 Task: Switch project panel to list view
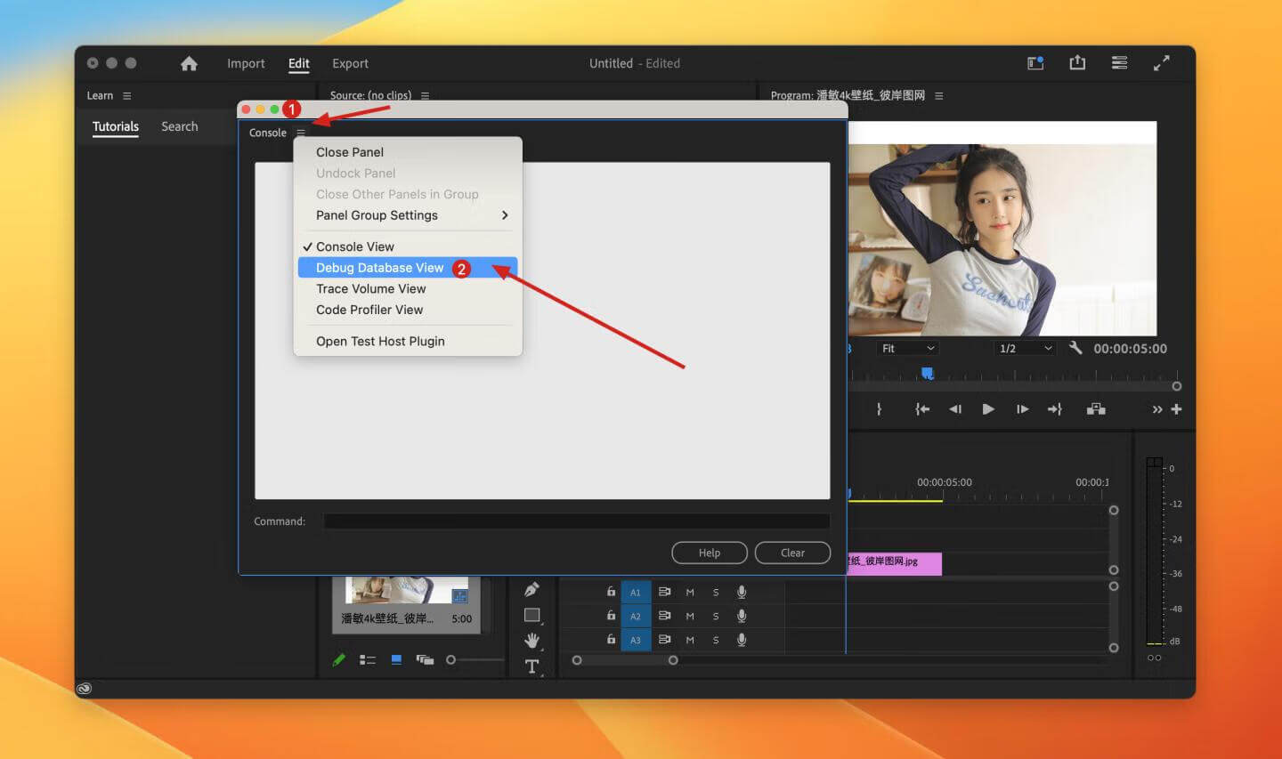367,659
